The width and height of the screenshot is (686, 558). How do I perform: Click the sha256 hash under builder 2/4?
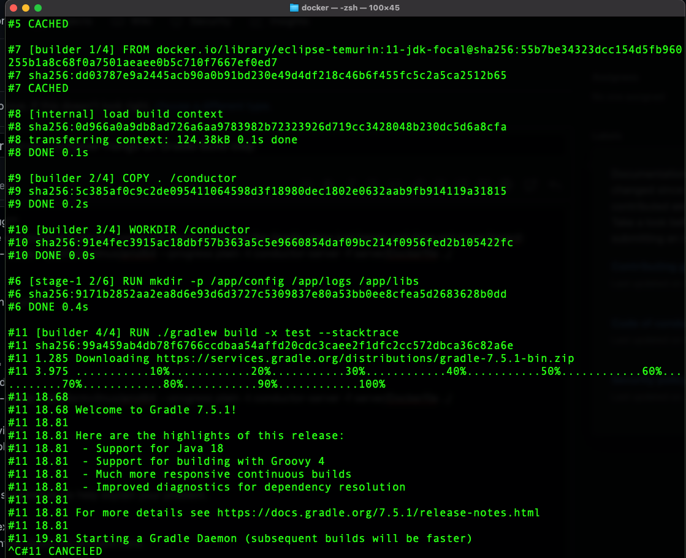(256, 191)
